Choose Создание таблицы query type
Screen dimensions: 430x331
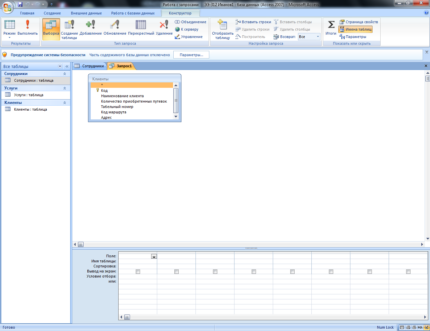(x=69, y=29)
